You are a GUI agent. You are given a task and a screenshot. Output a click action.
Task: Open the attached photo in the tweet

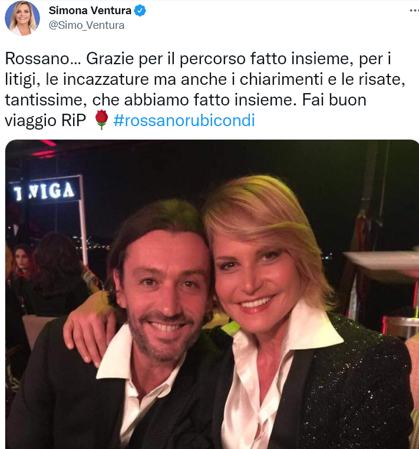[212, 294]
